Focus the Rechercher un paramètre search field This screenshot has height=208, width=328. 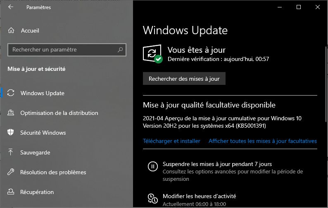click(x=67, y=50)
